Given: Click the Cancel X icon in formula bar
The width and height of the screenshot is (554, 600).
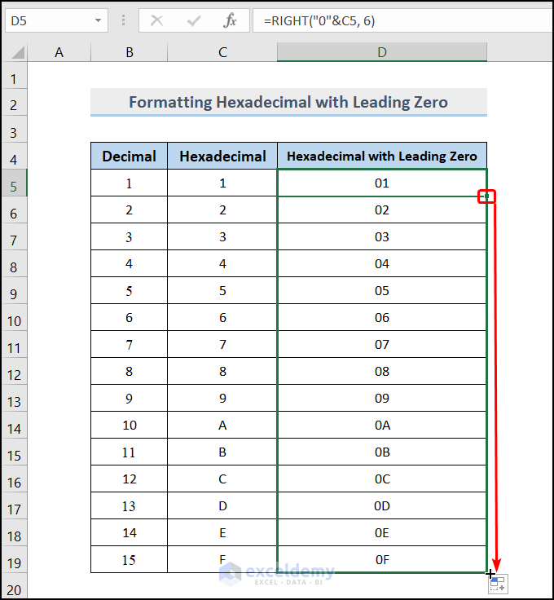Looking at the screenshot, I should point(156,20).
